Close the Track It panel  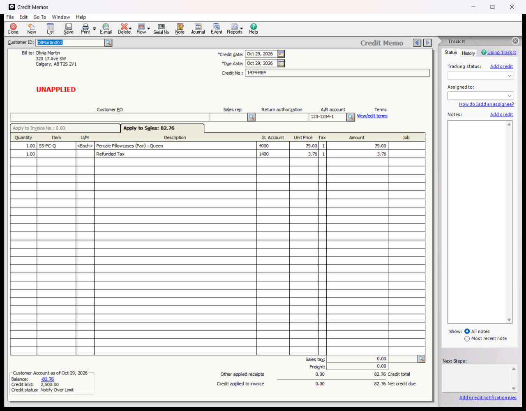pyautogui.click(x=515, y=41)
